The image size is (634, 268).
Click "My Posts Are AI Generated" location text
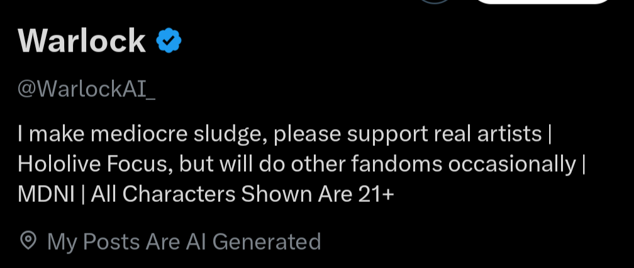pyautogui.click(x=184, y=242)
